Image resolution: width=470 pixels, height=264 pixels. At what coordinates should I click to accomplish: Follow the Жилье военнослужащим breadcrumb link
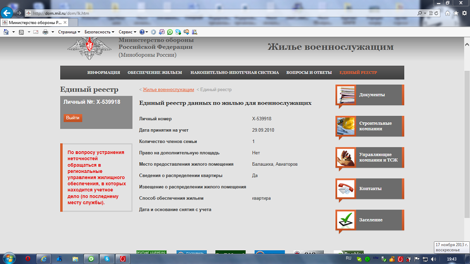point(168,90)
